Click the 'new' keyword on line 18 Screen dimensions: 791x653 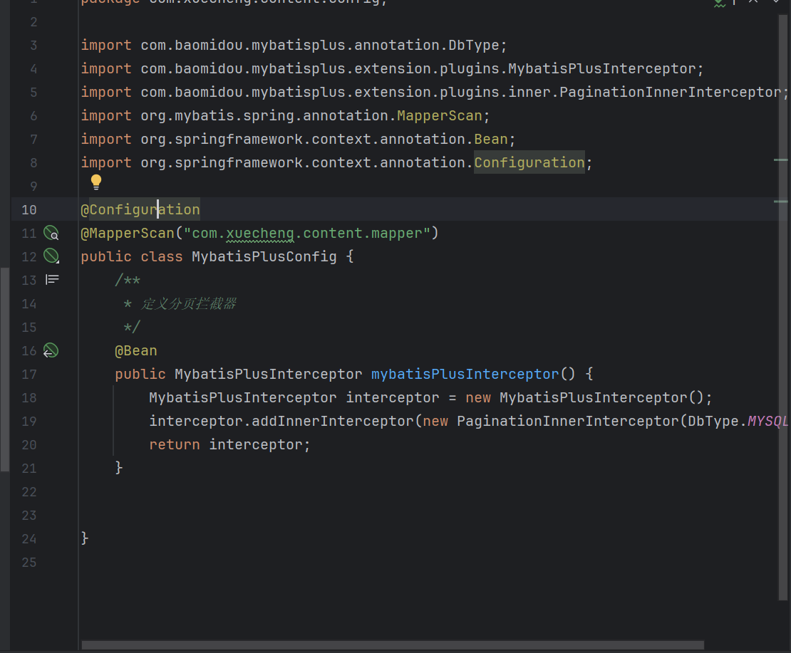477,398
